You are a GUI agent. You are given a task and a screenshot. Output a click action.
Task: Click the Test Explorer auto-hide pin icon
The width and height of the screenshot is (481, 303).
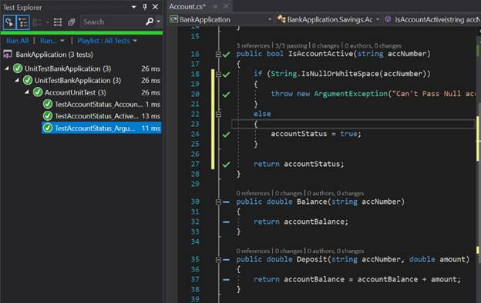144,7
